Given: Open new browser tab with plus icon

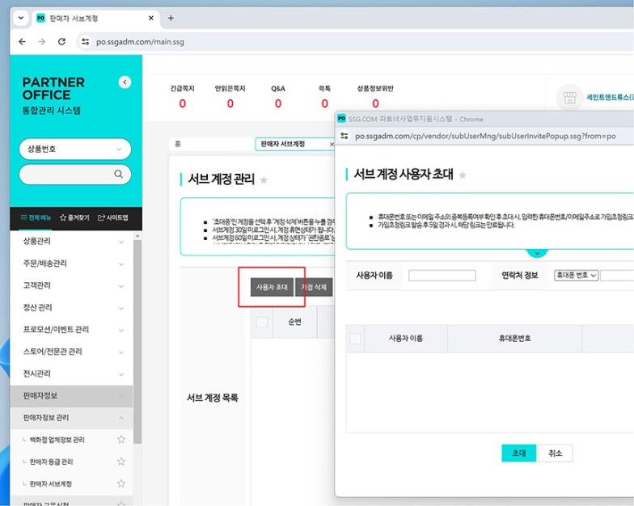Looking at the screenshot, I should [171, 18].
